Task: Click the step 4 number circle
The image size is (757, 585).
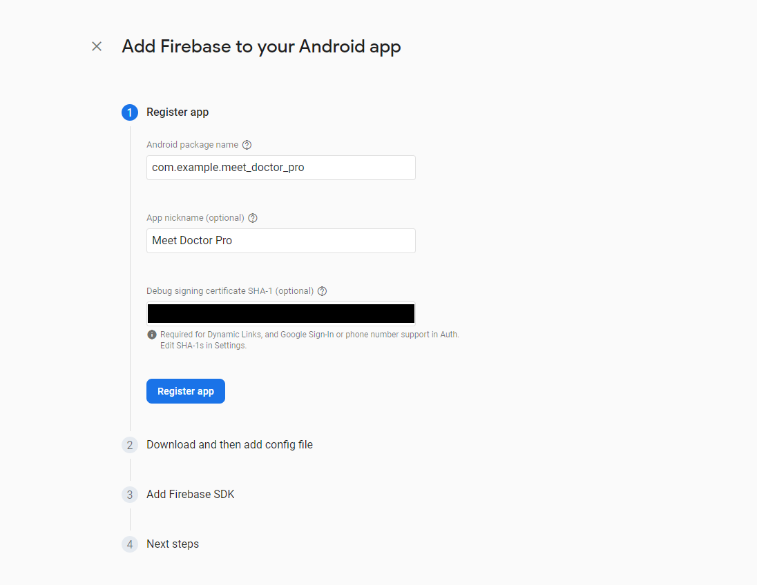Action: click(130, 544)
